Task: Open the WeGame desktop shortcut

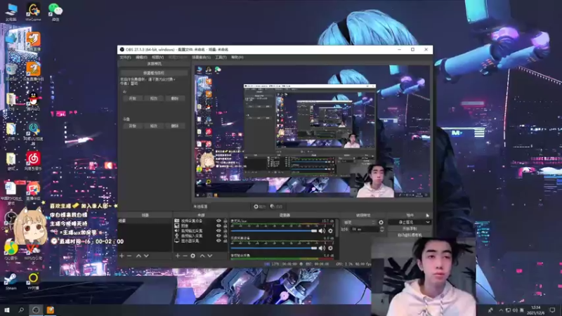Action: [x=33, y=12]
